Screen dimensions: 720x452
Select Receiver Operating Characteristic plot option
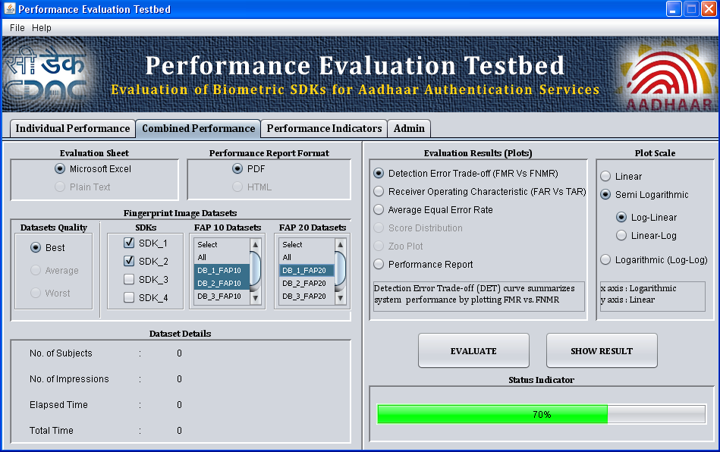point(379,192)
